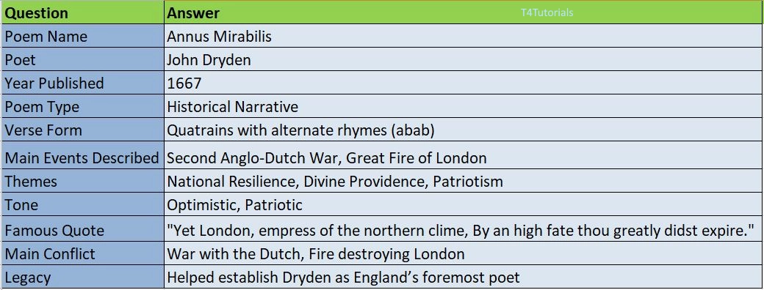764x290 pixels.
Task: Select the Poem Type cell
Action: [x=83, y=106]
